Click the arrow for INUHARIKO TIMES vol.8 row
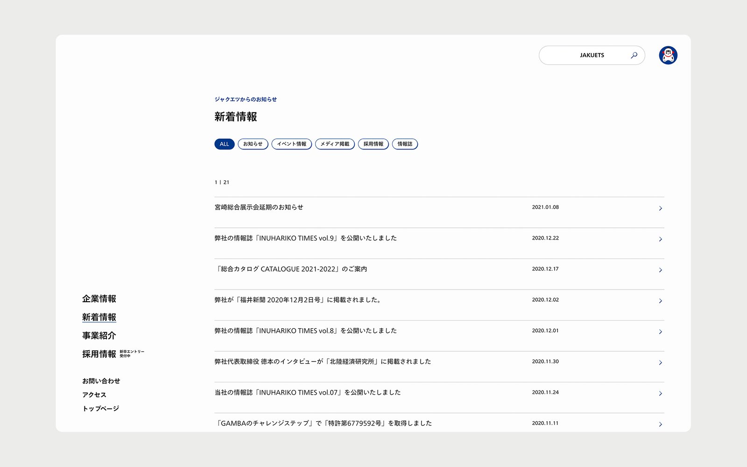 coord(660,332)
